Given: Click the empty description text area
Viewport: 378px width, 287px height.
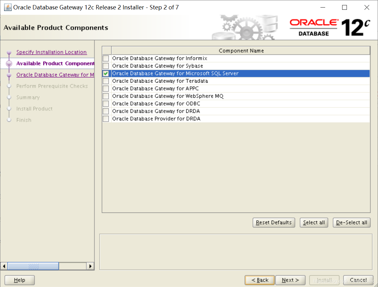Looking at the screenshot, I should (236, 251).
